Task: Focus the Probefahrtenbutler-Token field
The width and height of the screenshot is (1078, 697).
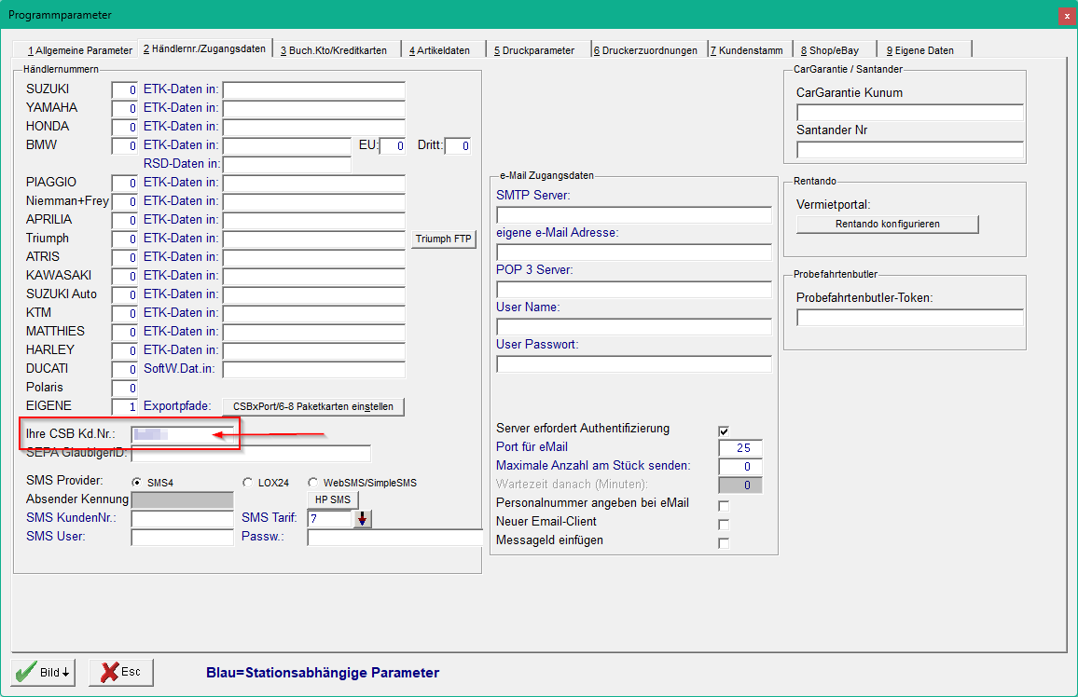Action: pyautogui.click(x=910, y=317)
